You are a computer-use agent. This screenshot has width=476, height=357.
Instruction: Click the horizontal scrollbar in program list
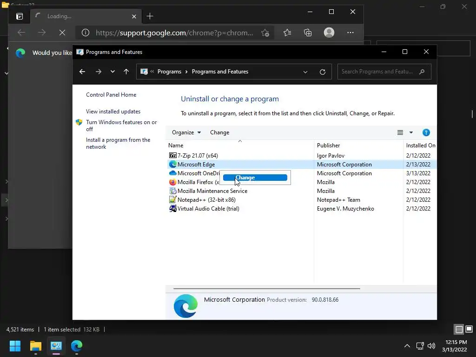click(266, 288)
